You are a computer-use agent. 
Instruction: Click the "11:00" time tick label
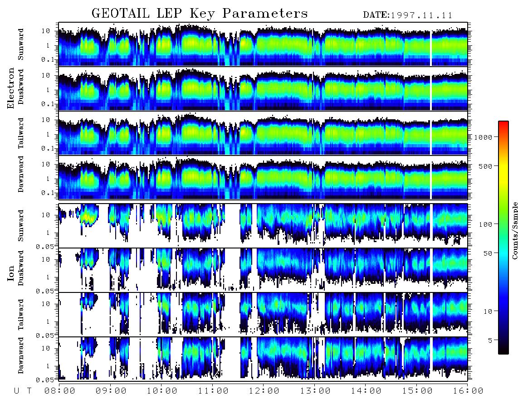pyautogui.click(x=213, y=391)
